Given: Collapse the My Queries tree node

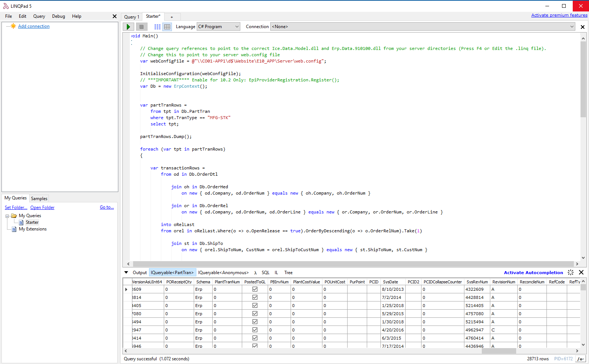Looking at the screenshot, I should (7, 216).
